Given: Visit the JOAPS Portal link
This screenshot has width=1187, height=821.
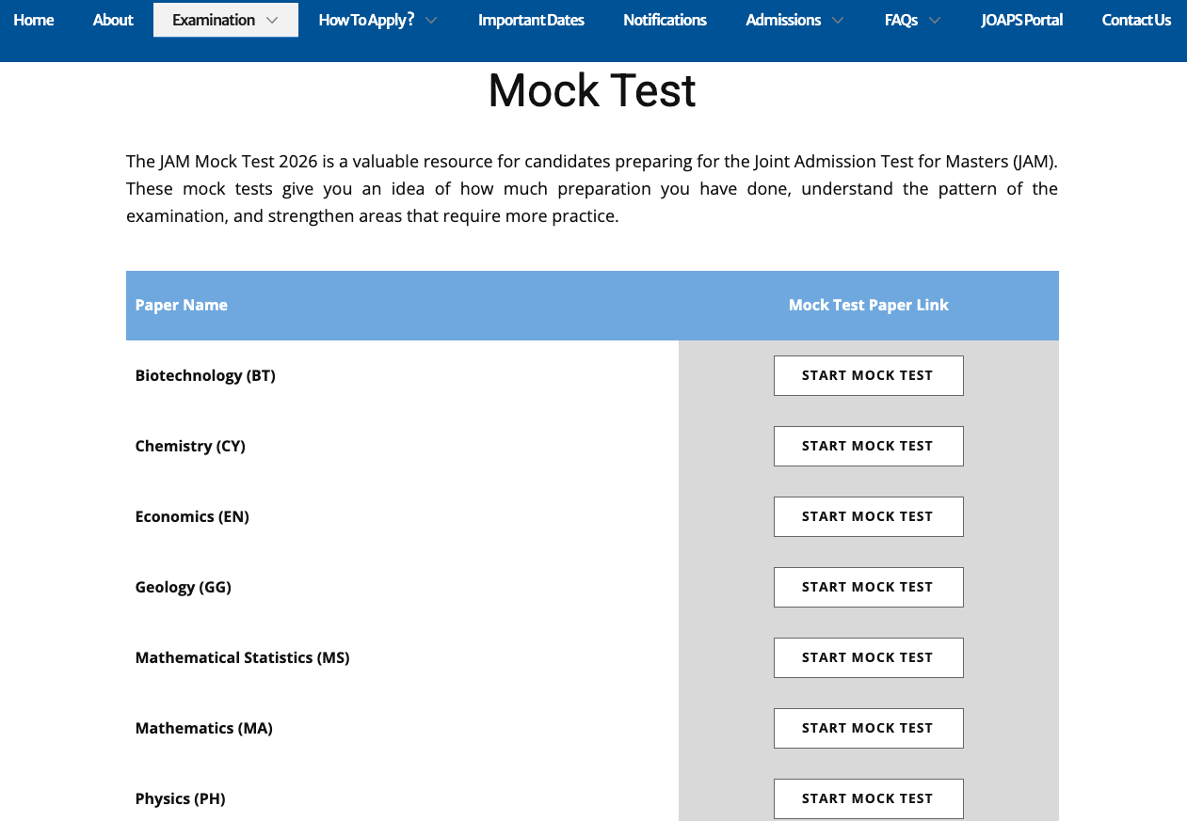Looking at the screenshot, I should coord(1021,20).
